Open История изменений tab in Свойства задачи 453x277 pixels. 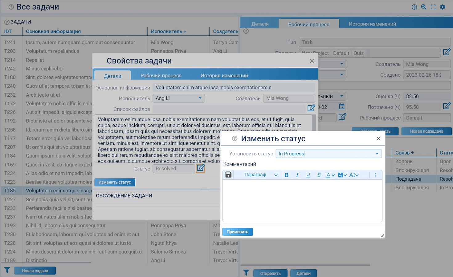point(224,75)
